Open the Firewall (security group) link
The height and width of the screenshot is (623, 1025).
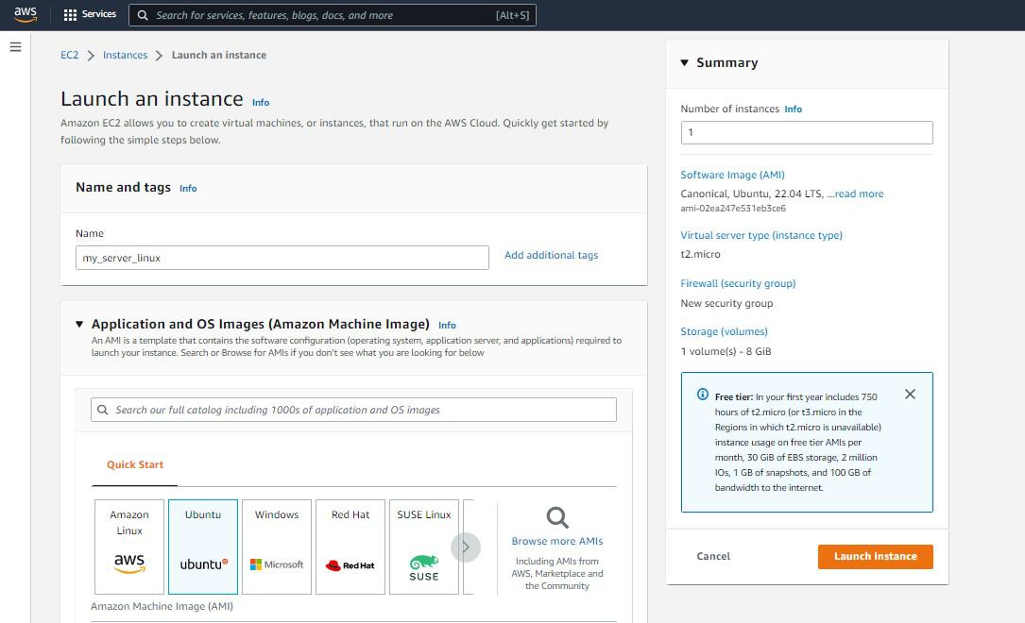(738, 283)
